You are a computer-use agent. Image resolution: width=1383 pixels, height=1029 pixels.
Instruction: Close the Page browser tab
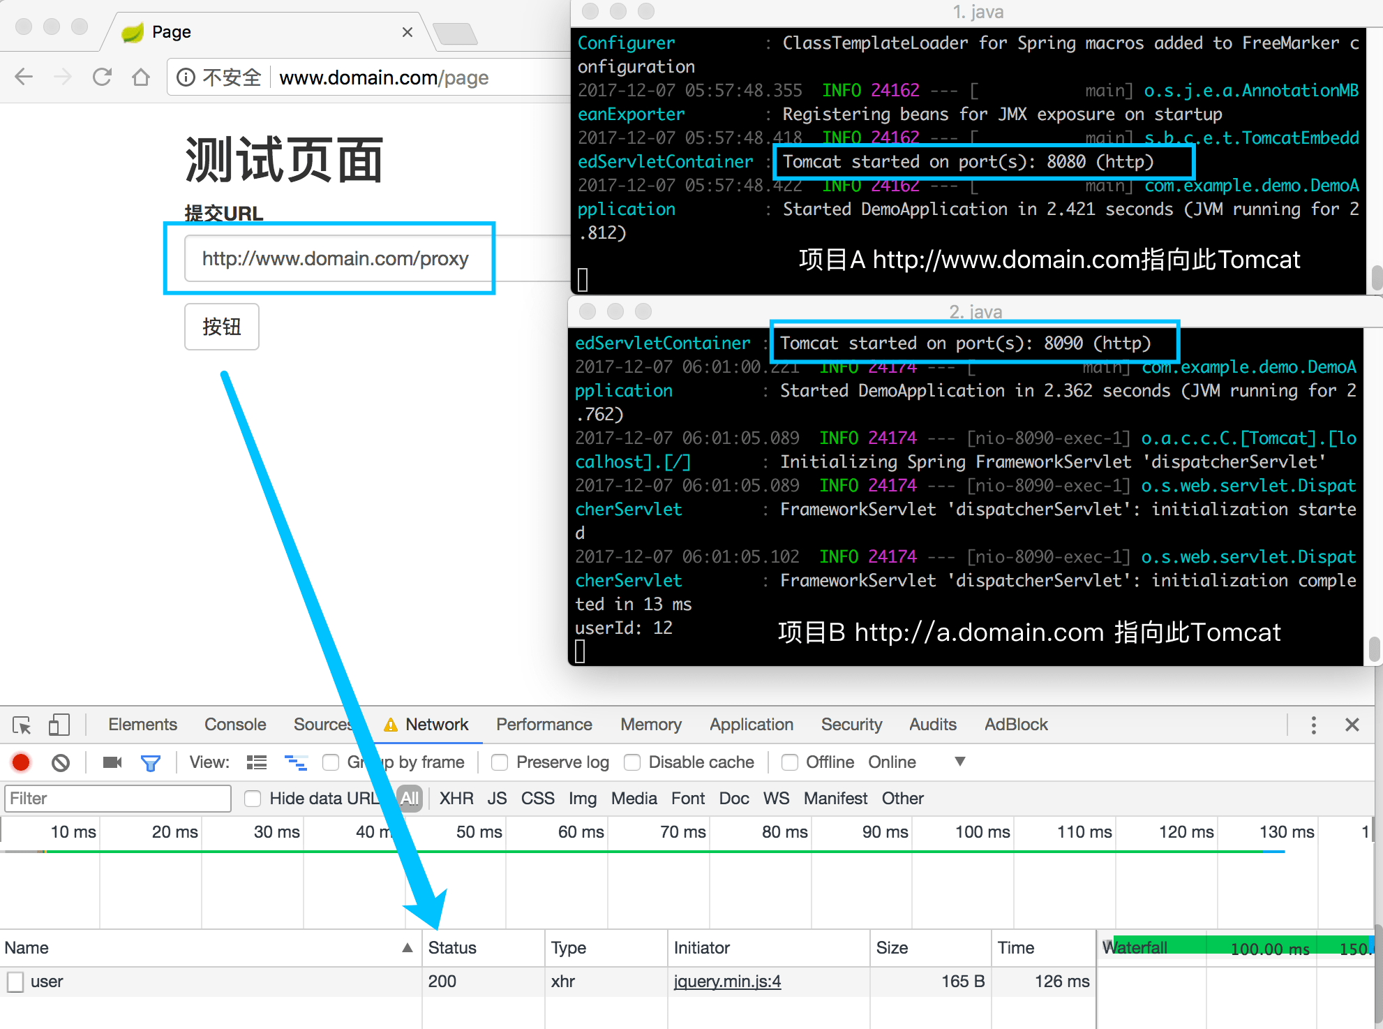(x=408, y=32)
